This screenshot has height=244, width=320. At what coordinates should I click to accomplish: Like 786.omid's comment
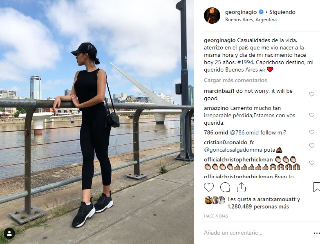312,132
